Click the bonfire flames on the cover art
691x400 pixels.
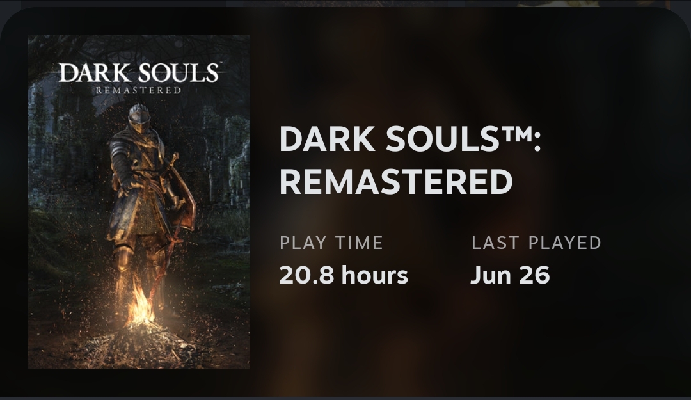[141, 304]
